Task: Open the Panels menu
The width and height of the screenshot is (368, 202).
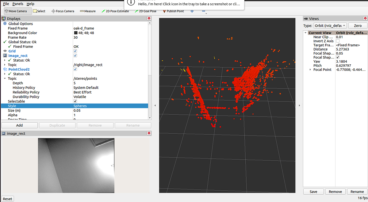Action: (18, 4)
